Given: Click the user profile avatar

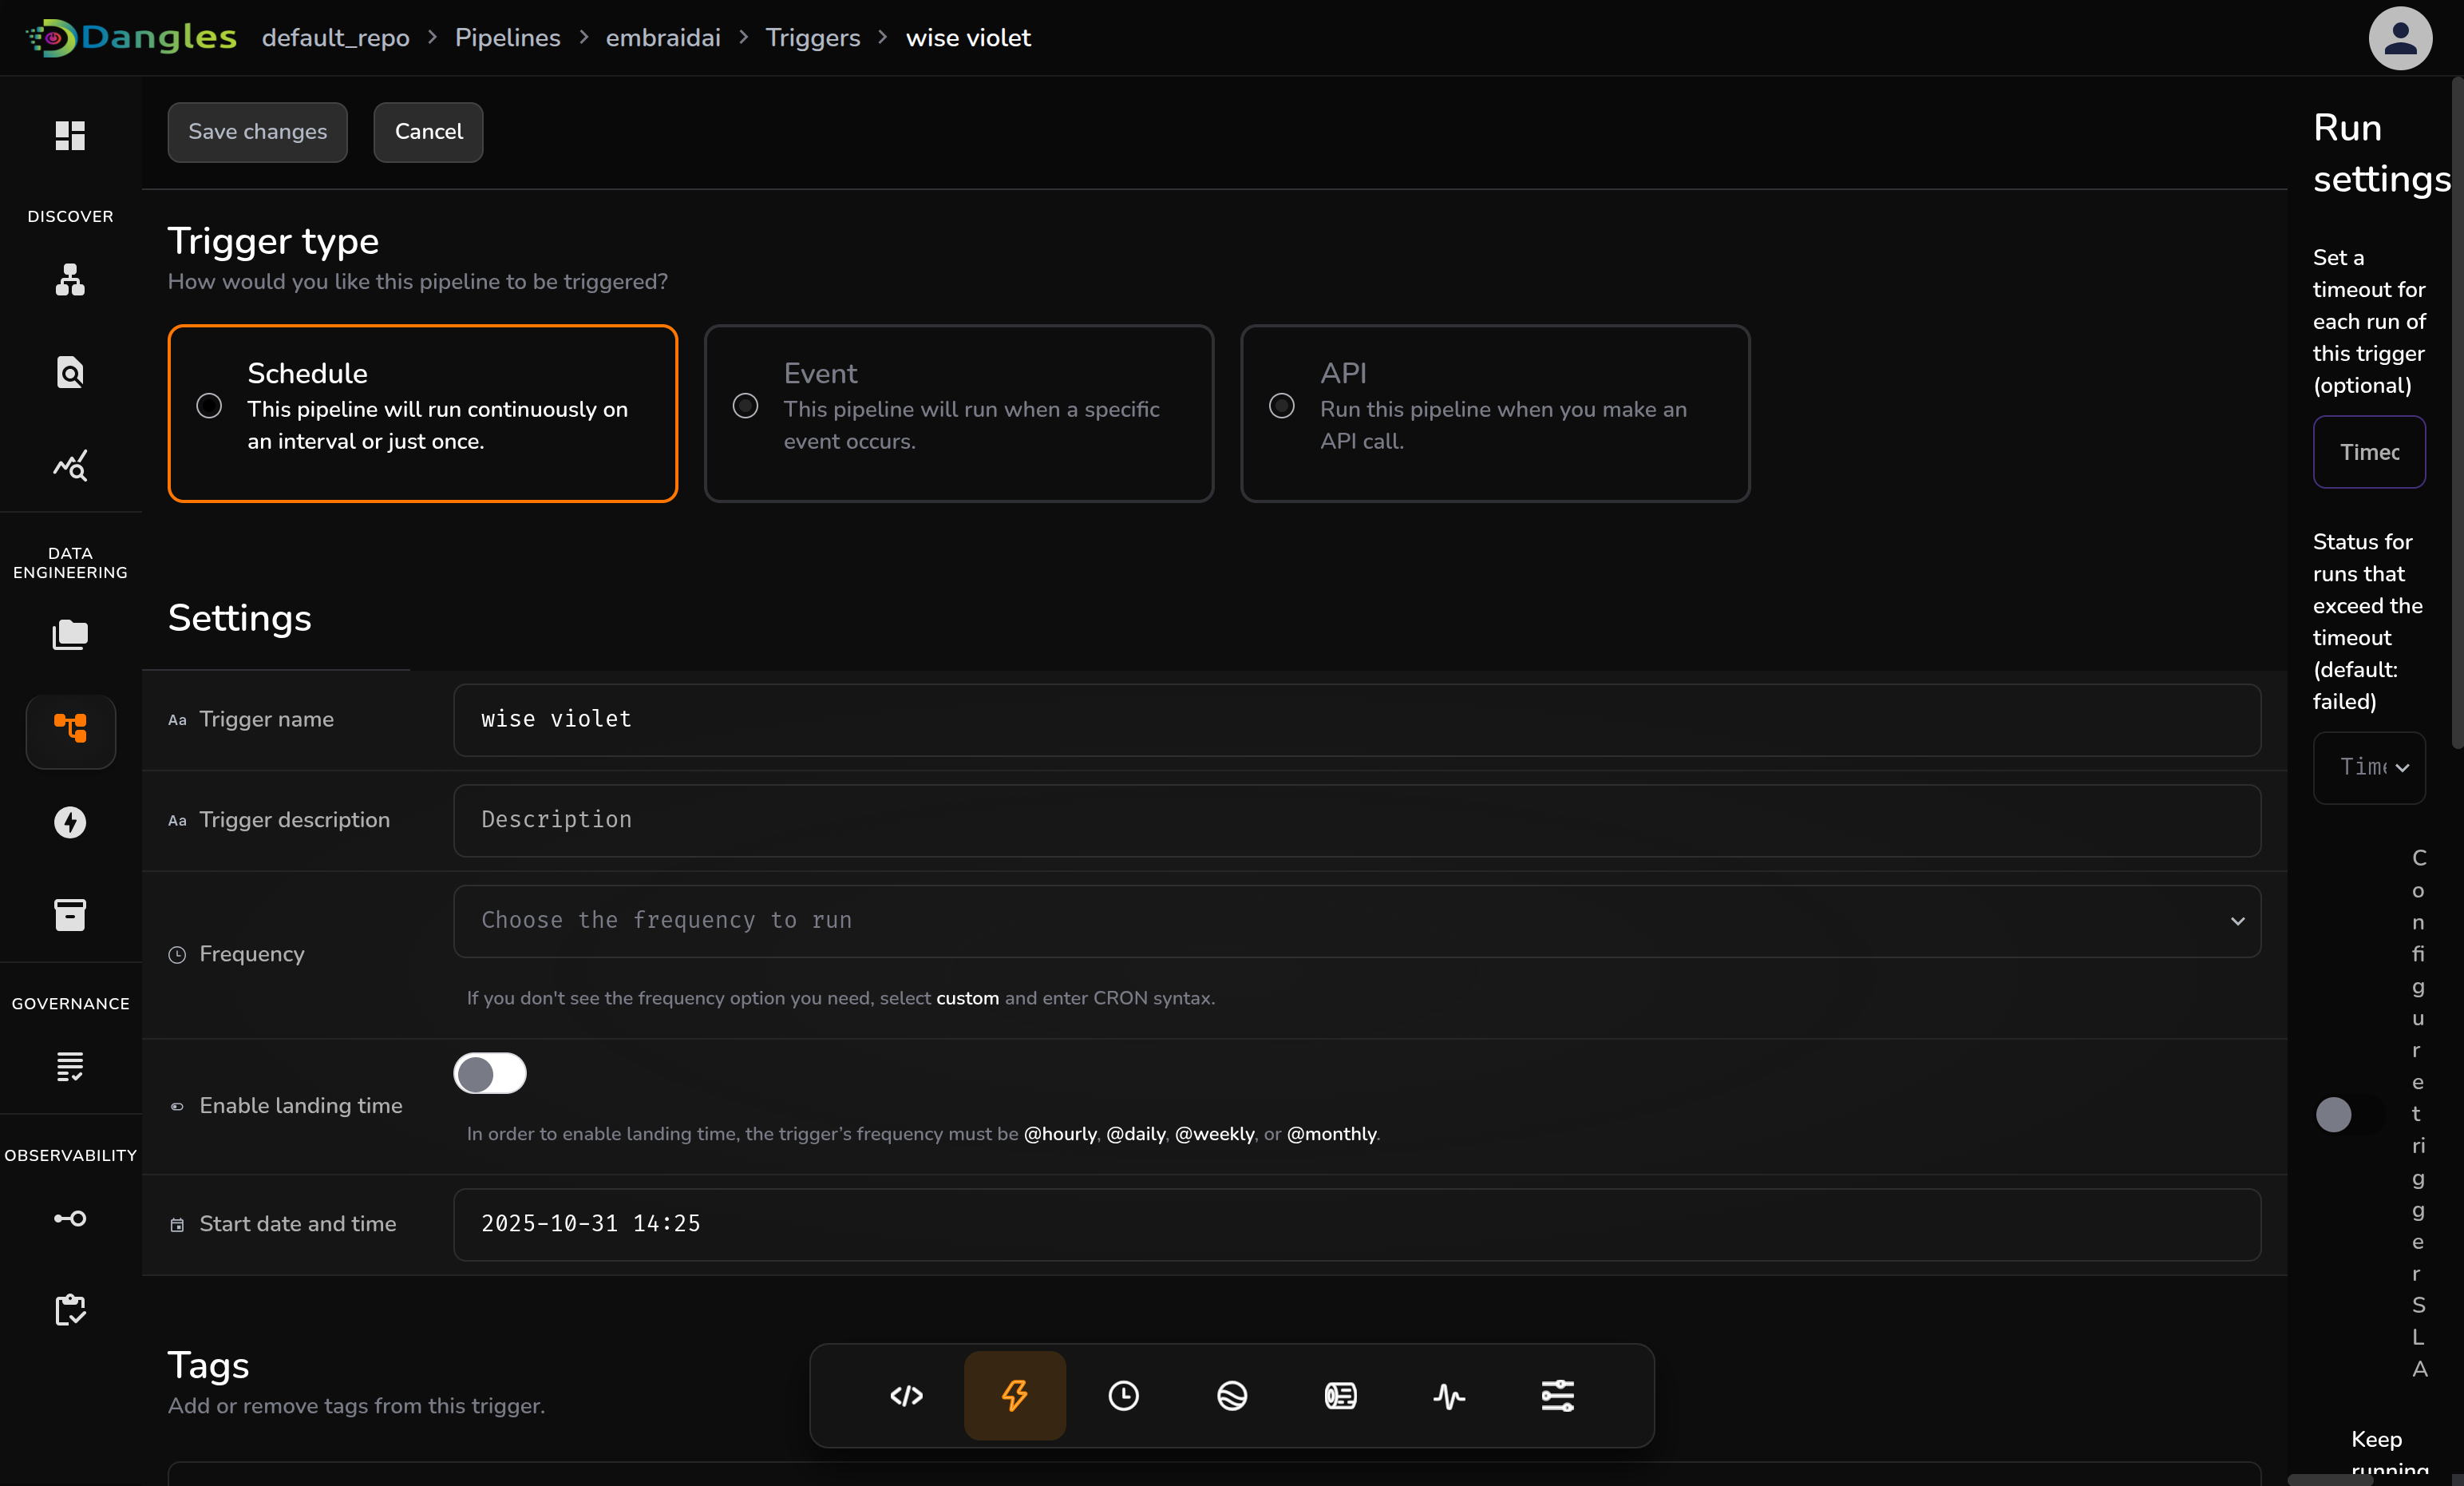Looking at the screenshot, I should [2399, 38].
